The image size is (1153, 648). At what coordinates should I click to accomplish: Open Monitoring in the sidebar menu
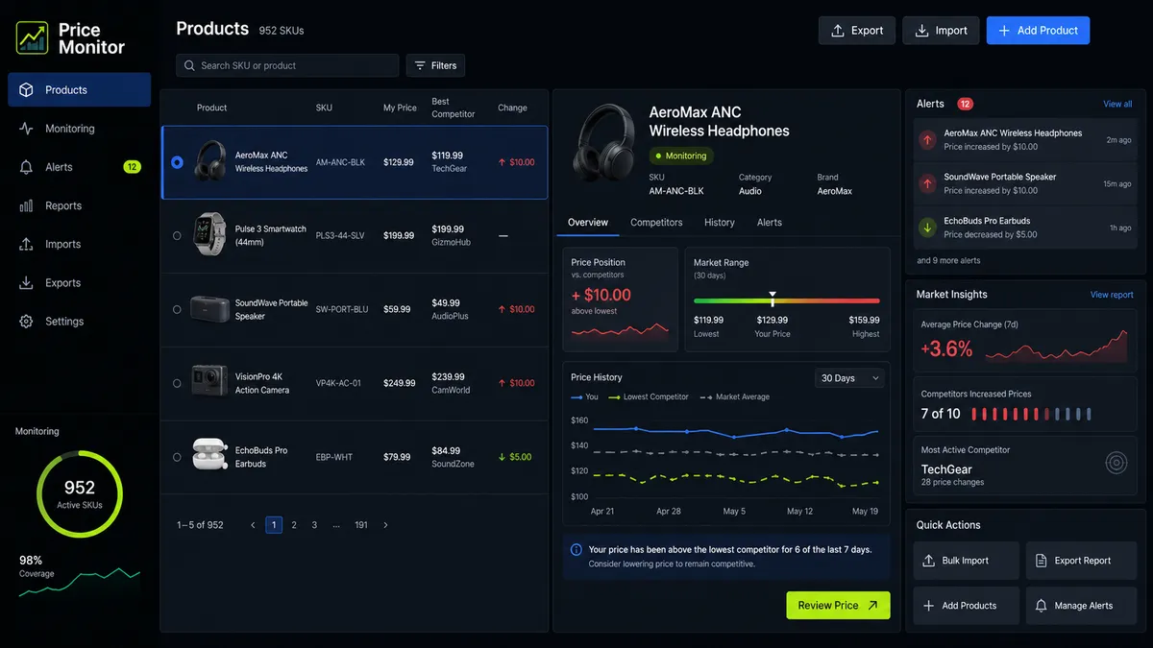79,129
